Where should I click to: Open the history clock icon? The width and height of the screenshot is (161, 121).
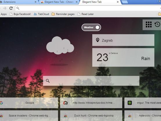pyautogui.click(x=158, y=24)
